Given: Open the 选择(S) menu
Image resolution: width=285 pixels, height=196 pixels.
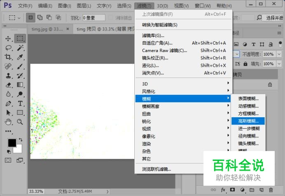Looking at the screenshot, I should [x=124, y=6].
